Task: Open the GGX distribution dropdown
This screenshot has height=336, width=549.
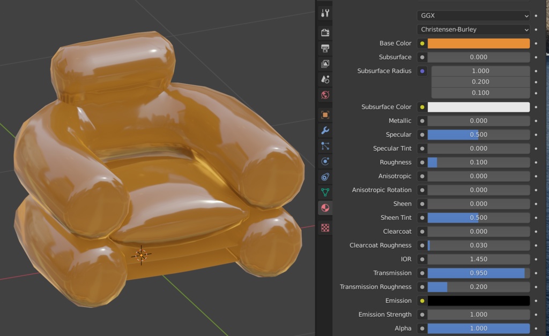Action: pos(473,16)
